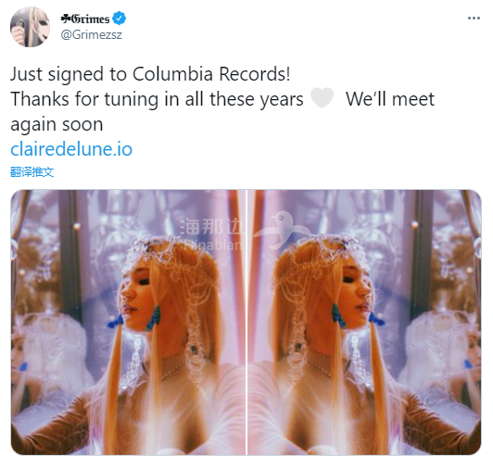The image size is (493, 466).
Task: Click the 'again soon' tweet text
Action: (x=57, y=124)
